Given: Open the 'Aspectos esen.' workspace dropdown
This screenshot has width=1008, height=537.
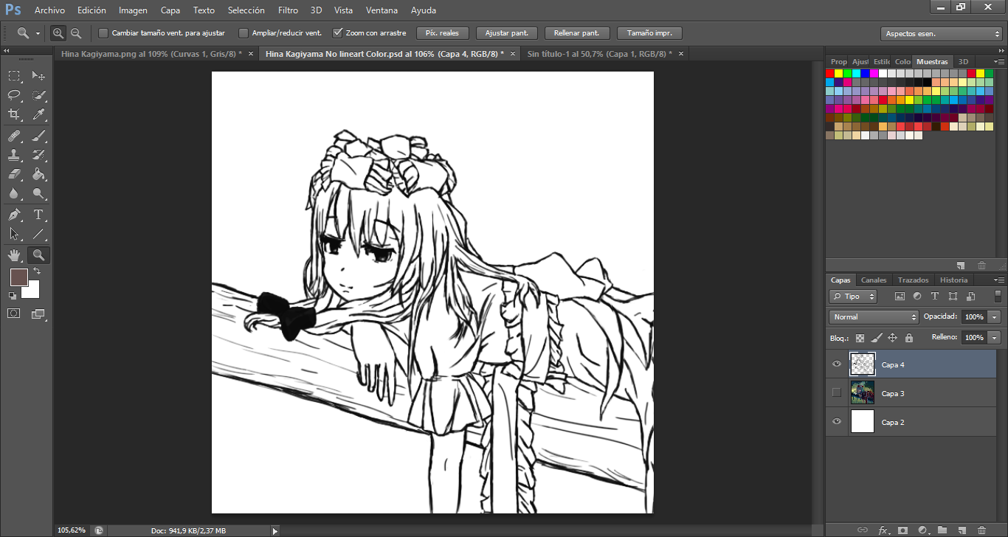Looking at the screenshot, I should 941,34.
